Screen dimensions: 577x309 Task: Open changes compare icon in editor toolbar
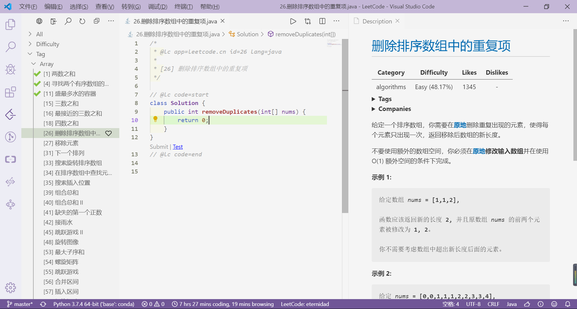tap(308, 21)
